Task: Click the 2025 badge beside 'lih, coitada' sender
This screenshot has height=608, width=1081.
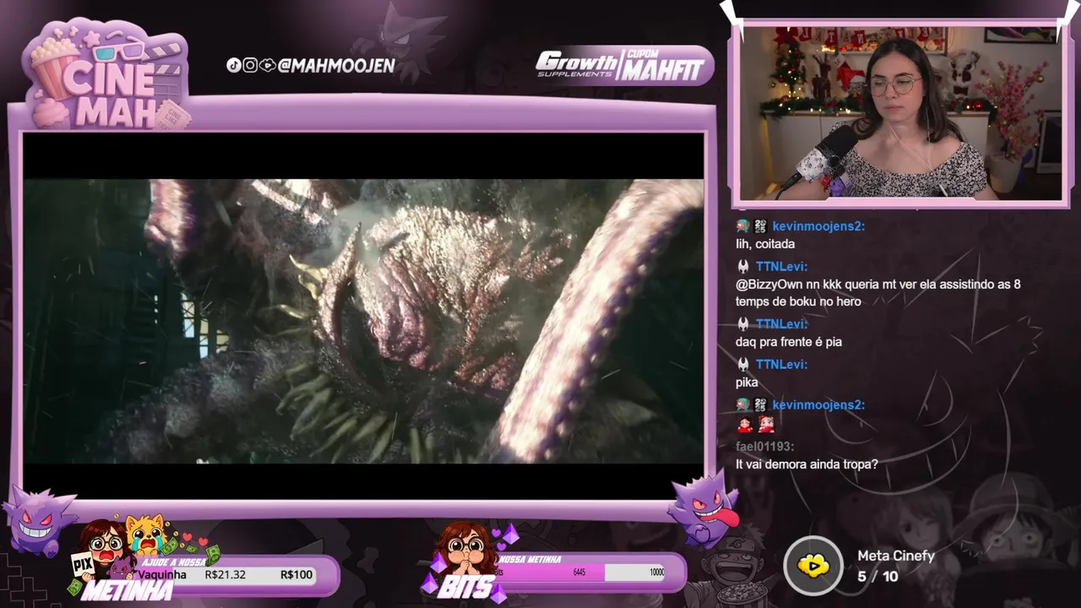Action: point(760,226)
